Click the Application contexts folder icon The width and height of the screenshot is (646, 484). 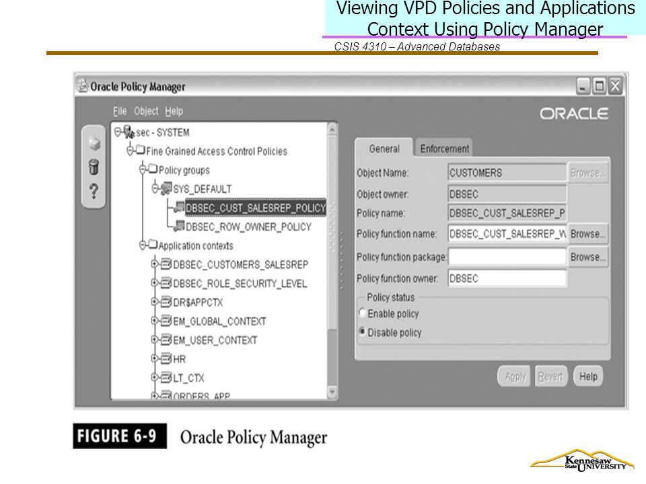[x=153, y=245]
